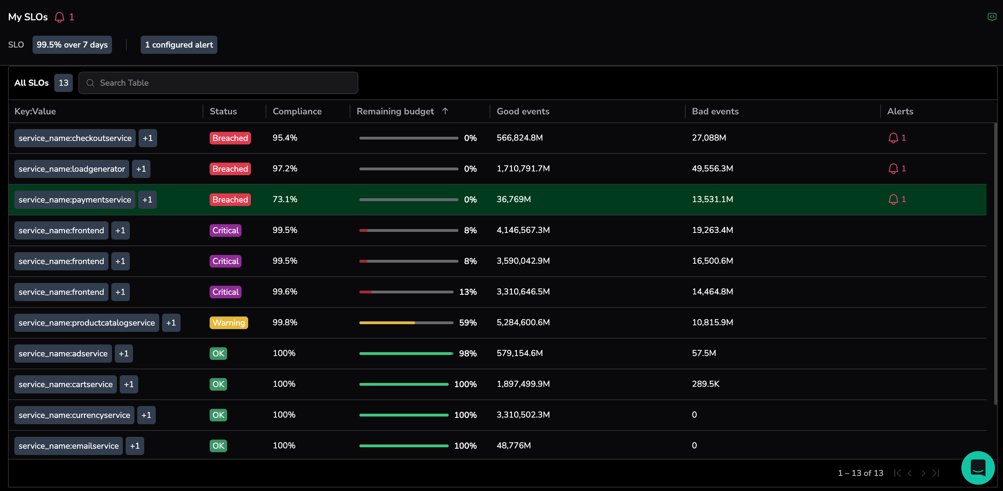The image size is (1003, 491).
Task: Click the alert bell in loadgenerator row
Action: click(x=893, y=169)
